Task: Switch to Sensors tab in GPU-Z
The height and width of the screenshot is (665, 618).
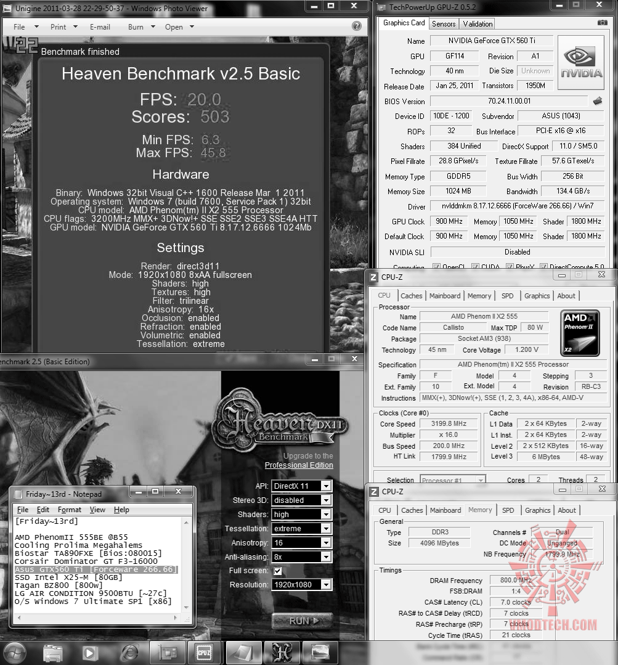Action: 444,24
